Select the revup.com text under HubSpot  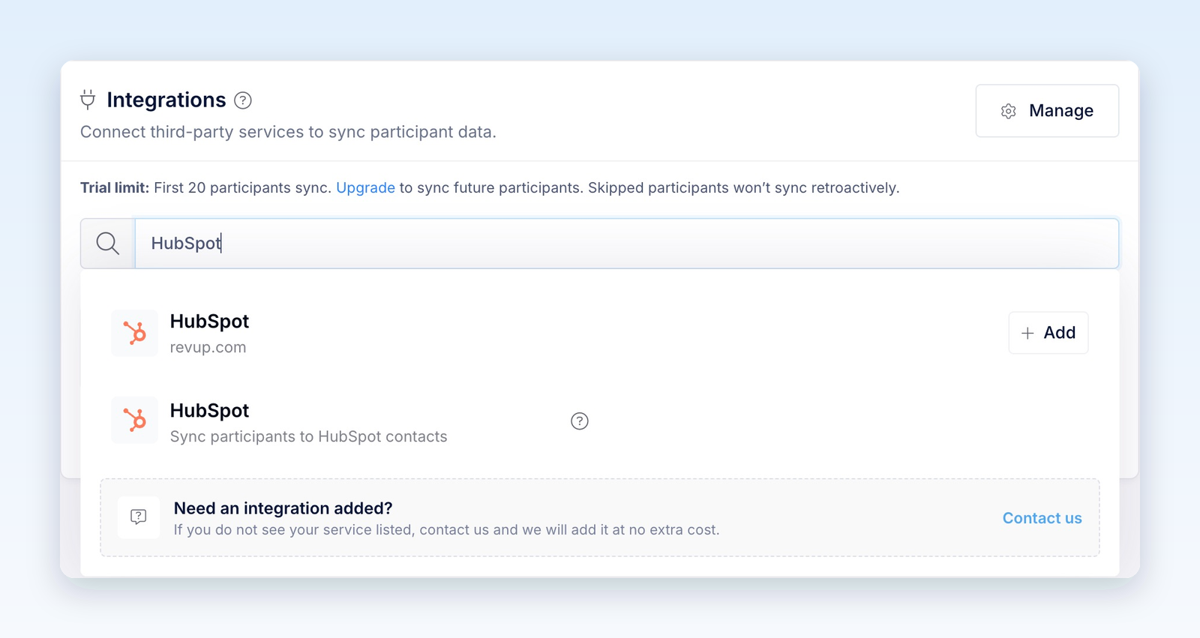208,347
